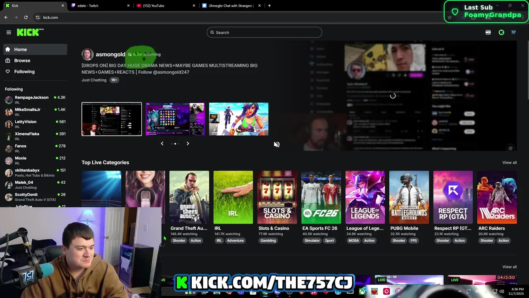529x298 pixels.
Task: Unmute the featured stream preview
Action: (x=277, y=144)
